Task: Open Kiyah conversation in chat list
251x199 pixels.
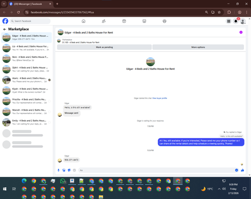Action: pyautogui.click(x=27, y=90)
